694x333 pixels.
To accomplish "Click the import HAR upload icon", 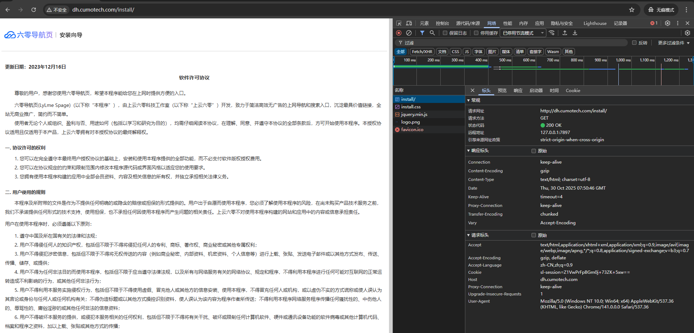I will click(565, 33).
